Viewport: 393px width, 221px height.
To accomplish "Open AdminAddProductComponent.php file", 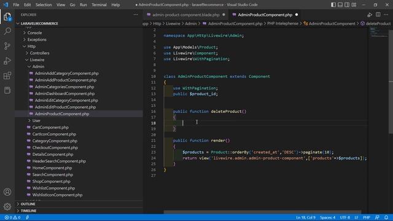I will pos(66,80).
